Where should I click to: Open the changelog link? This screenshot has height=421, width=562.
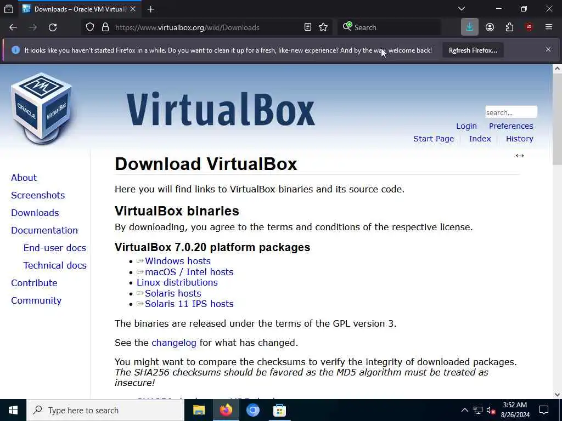(x=174, y=343)
